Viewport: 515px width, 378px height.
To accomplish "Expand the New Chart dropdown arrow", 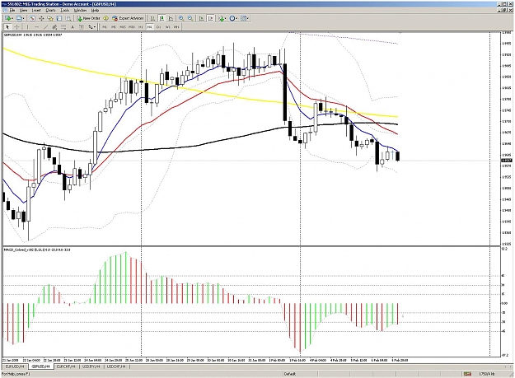I will [x=12, y=19].
